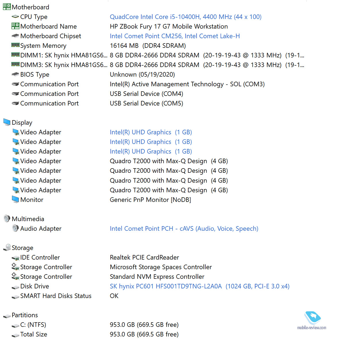Image resolution: width=345 pixels, height=345 pixels.
Task: Click the 'Realtek PCIE CardReader' value
Action: (x=144, y=257)
